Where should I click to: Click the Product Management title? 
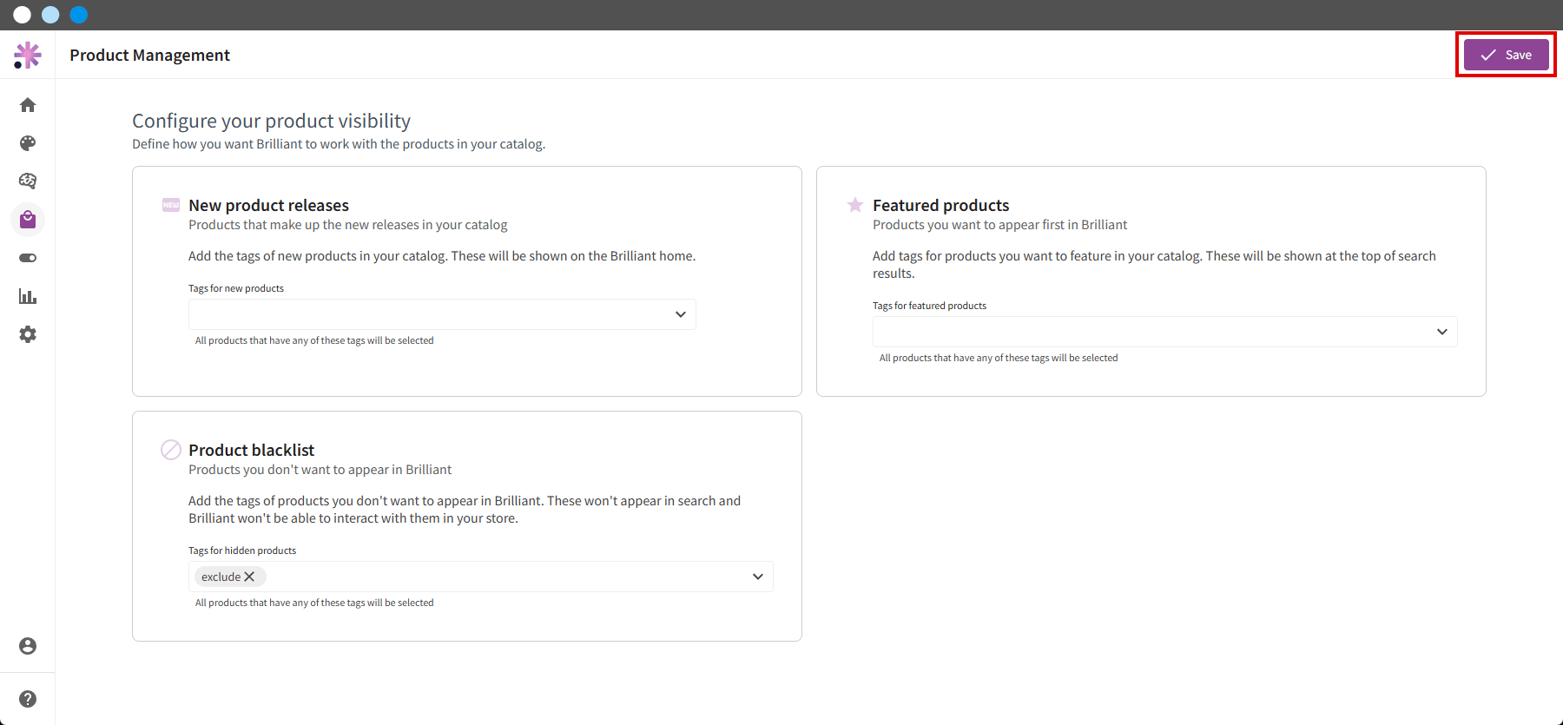tap(150, 55)
